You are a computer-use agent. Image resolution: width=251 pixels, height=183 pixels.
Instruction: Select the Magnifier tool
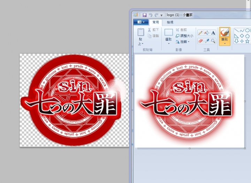(213, 41)
